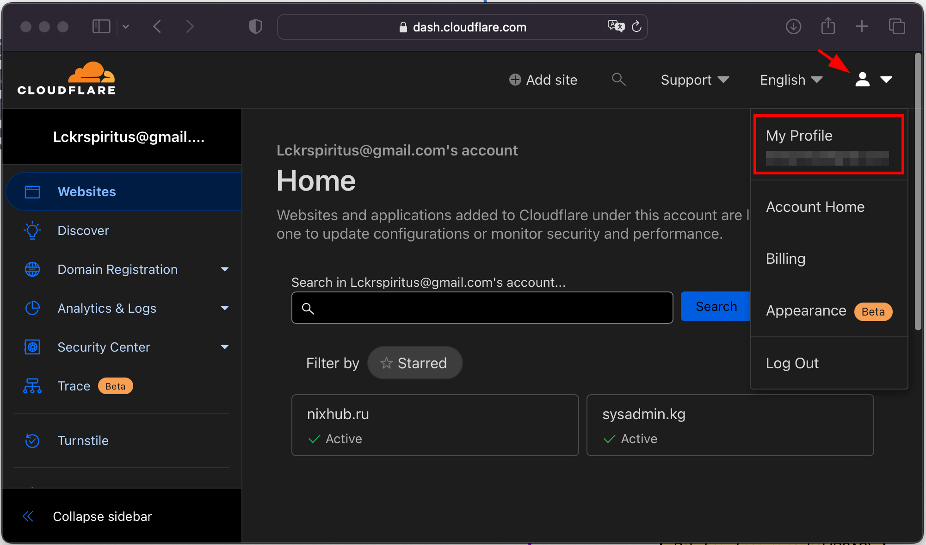Click the dash.cloudflare.com address bar
Screen dimensions: 926x545
463,27
